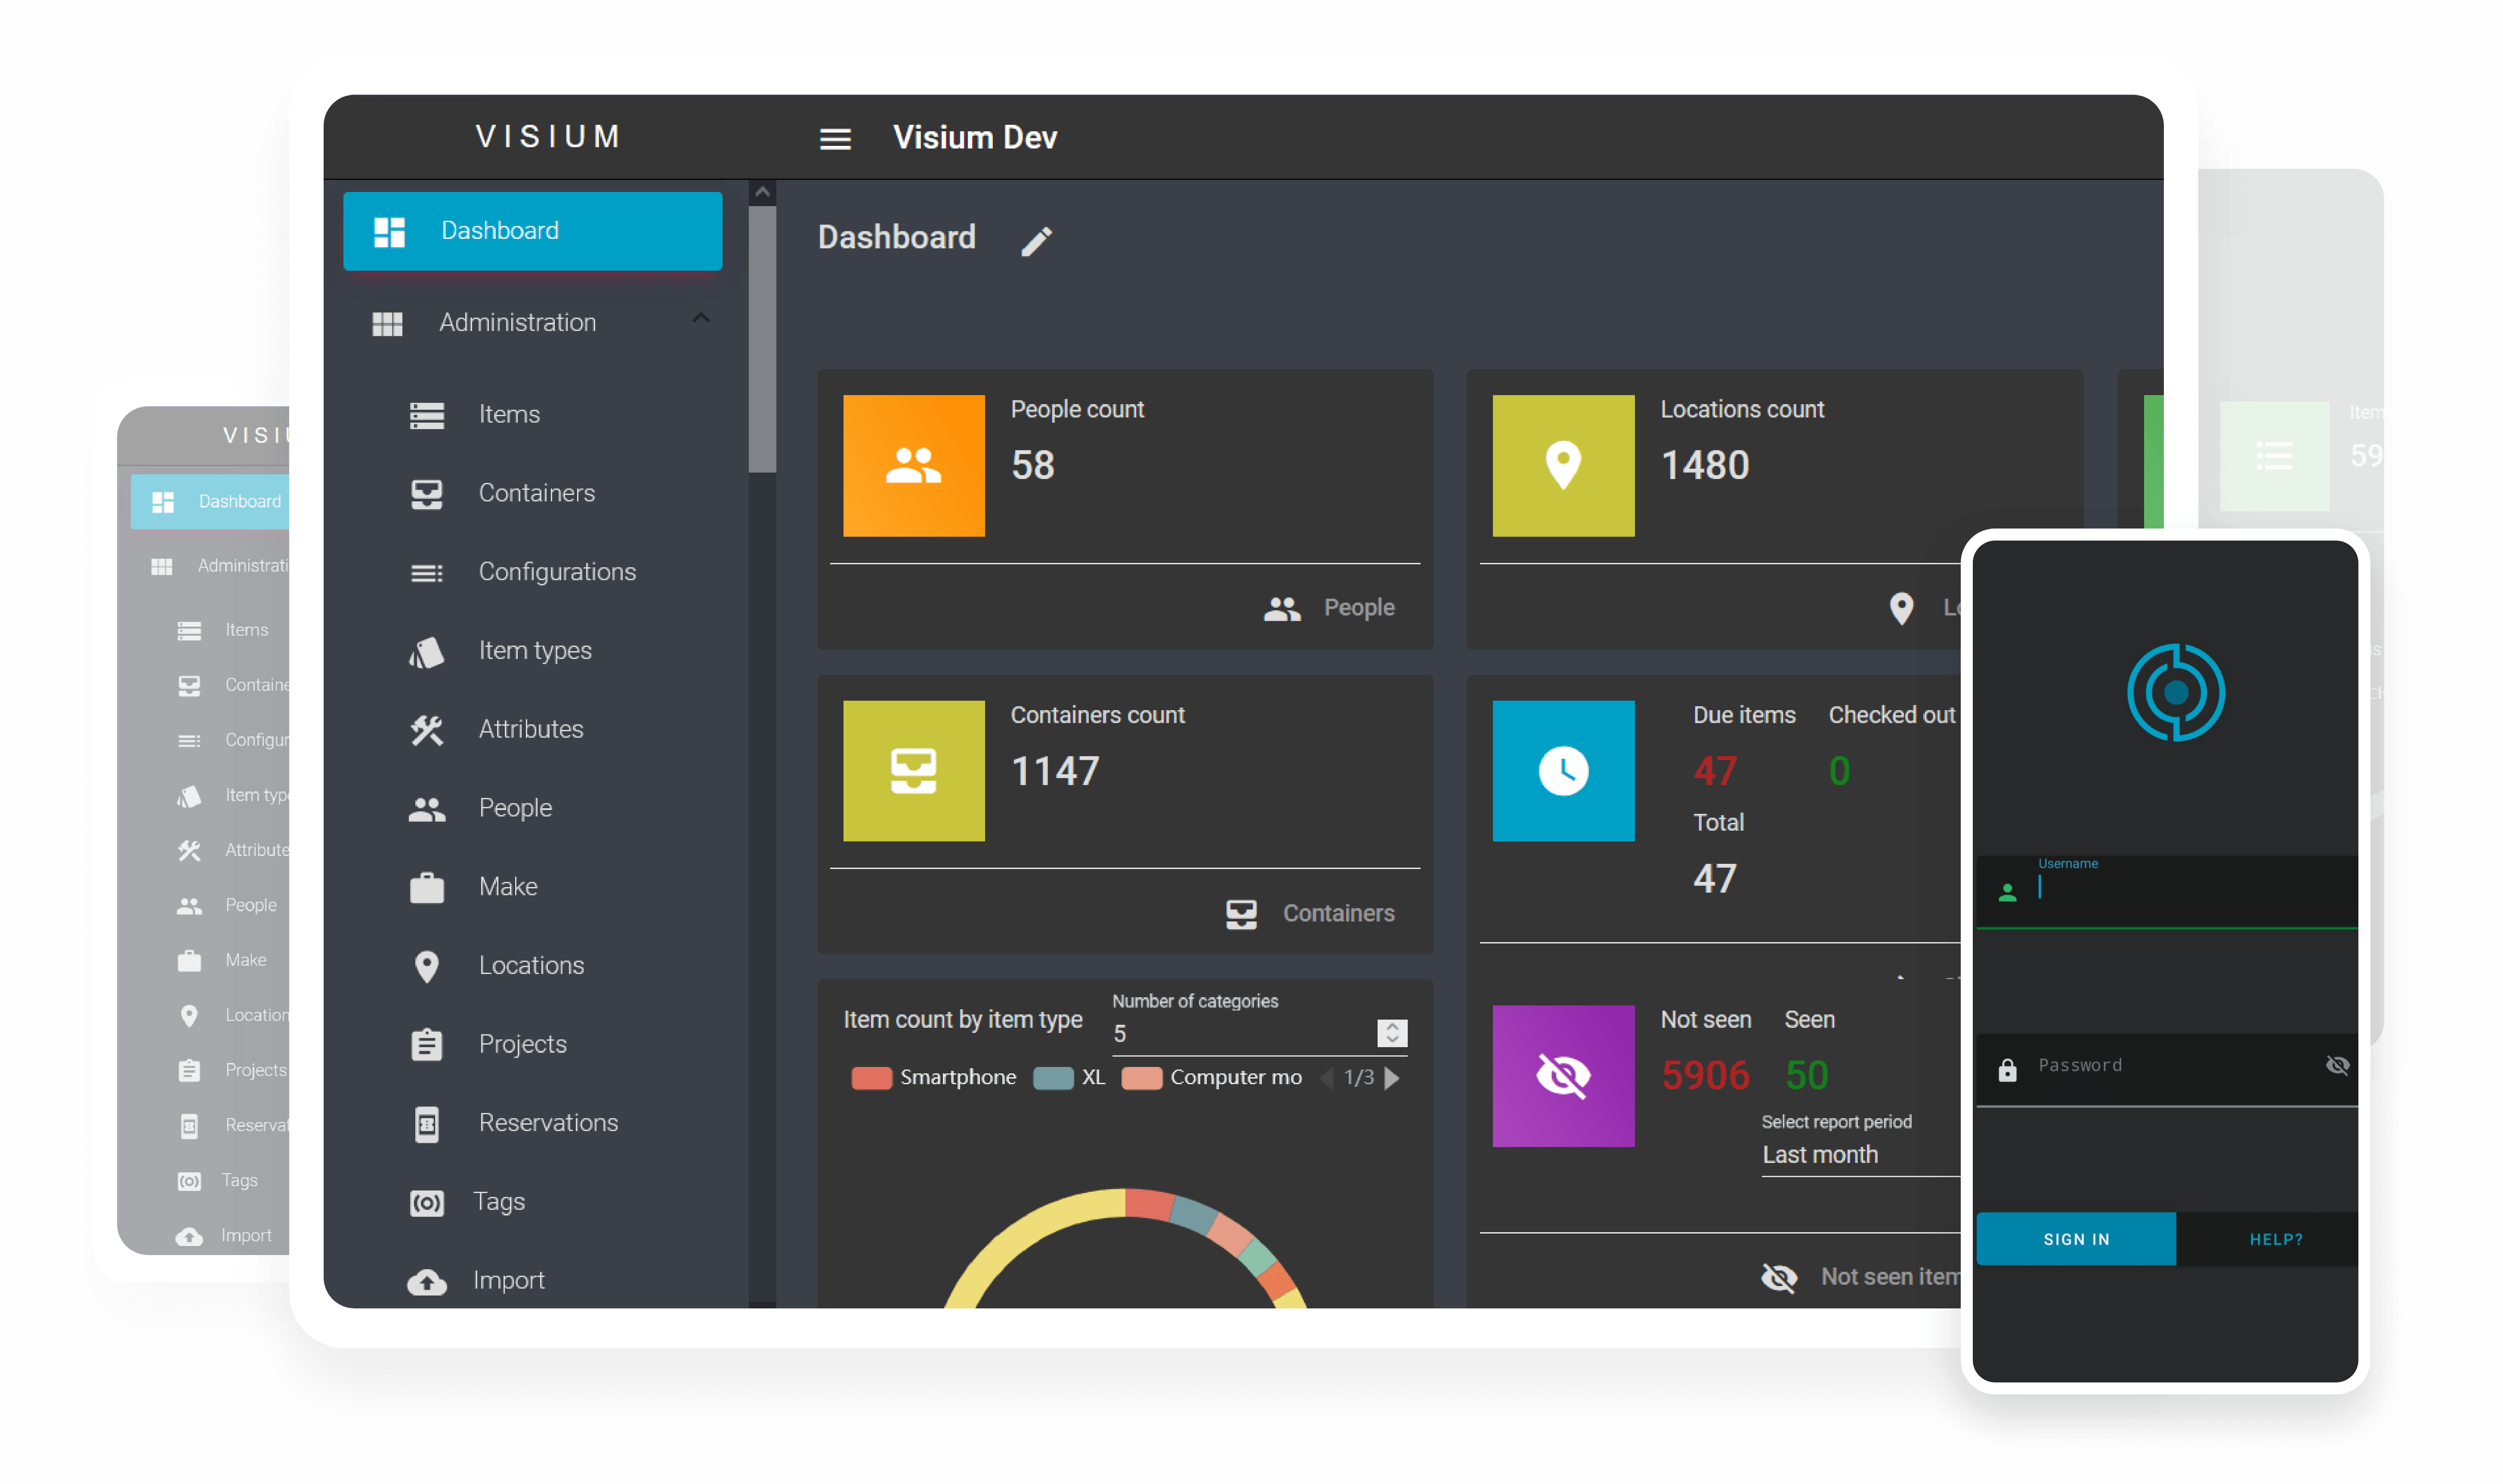Follow the Not seen items link
Image resolution: width=2503 pixels, height=1484 pixels.
[x=1860, y=1277]
